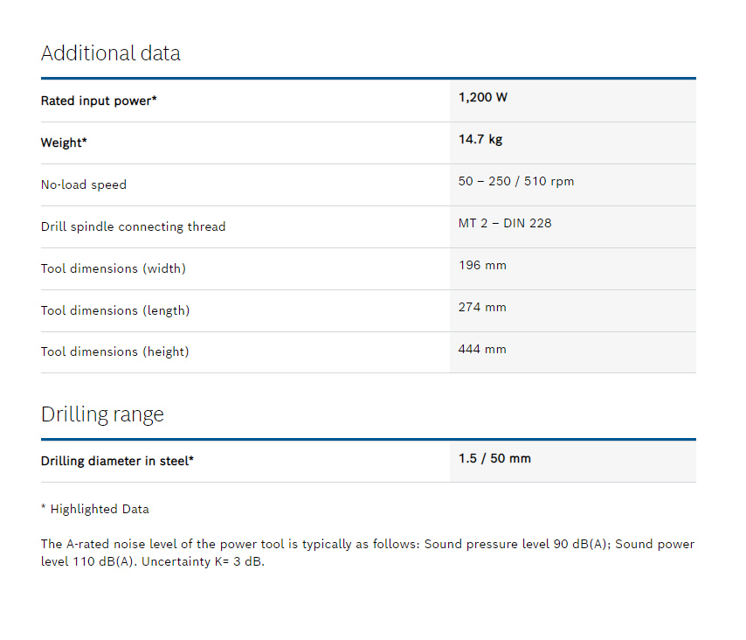Screen dimensions: 746x640
Task: Click the 1,200 W power value
Action: 482,97
